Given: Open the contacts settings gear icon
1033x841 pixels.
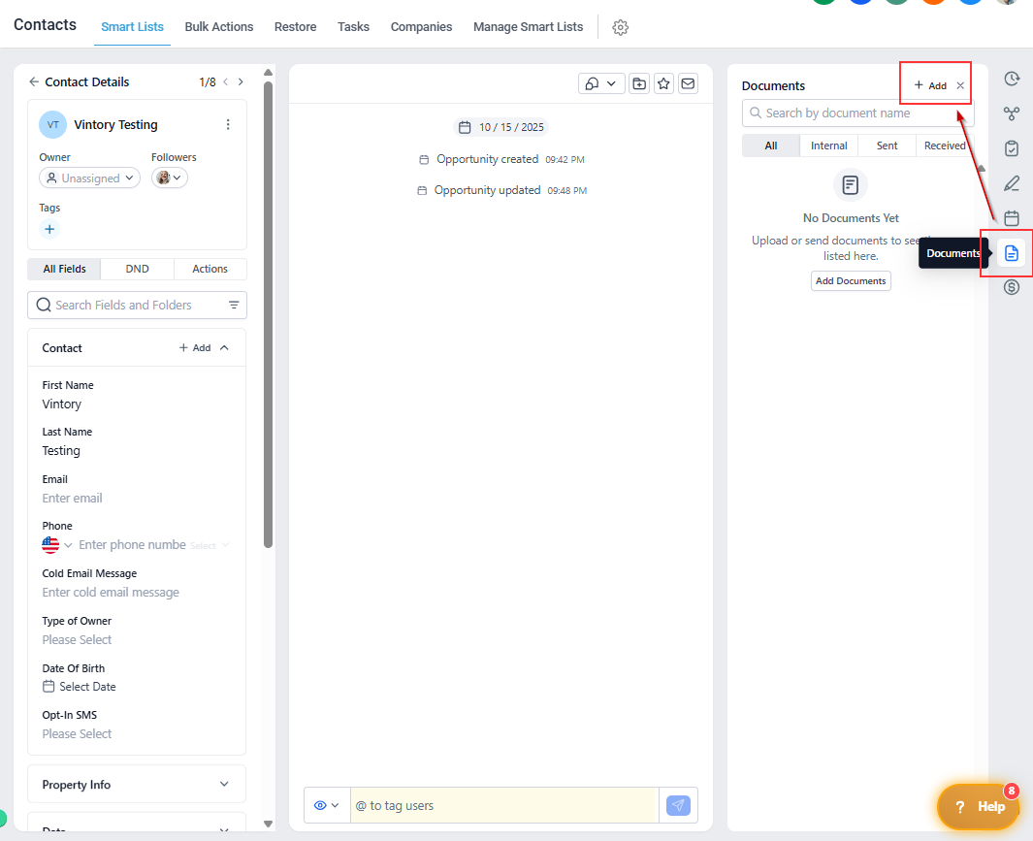Looking at the screenshot, I should pos(621,27).
